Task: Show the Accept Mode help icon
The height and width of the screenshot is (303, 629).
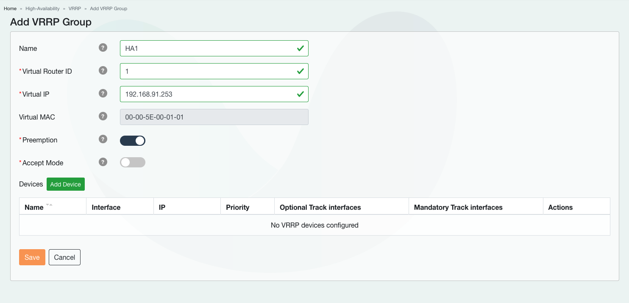Action: [x=103, y=162]
